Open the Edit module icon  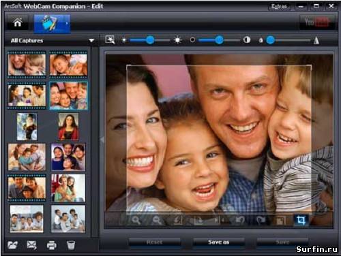pyautogui.click(x=52, y=23)
